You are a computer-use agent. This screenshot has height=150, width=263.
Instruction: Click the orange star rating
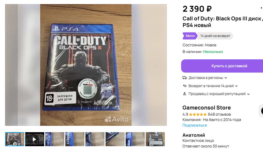click(198, 115)
